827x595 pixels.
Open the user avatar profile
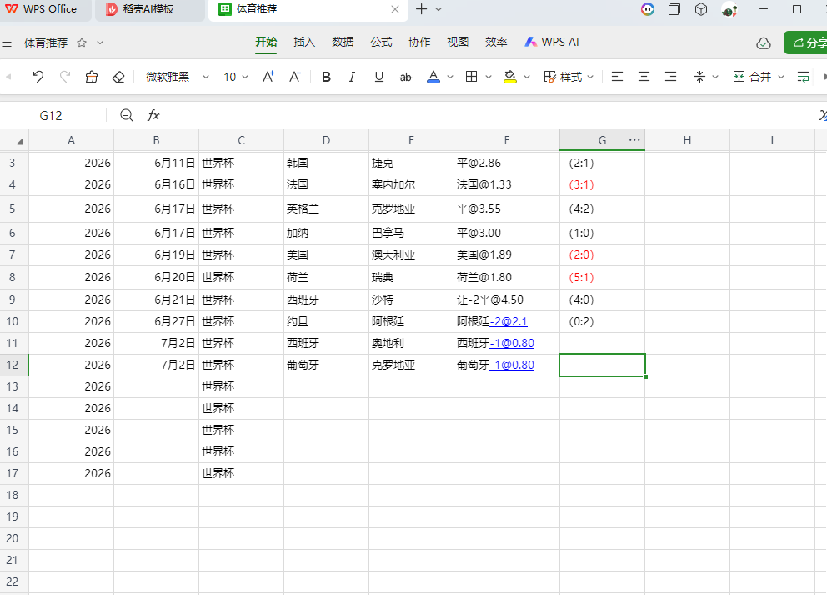(x=729, y=9)
